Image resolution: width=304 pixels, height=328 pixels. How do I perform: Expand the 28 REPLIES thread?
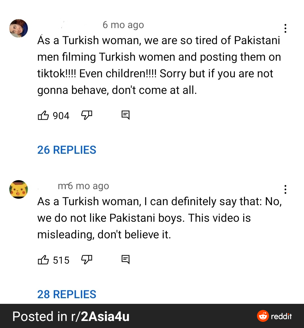(67, 294)
